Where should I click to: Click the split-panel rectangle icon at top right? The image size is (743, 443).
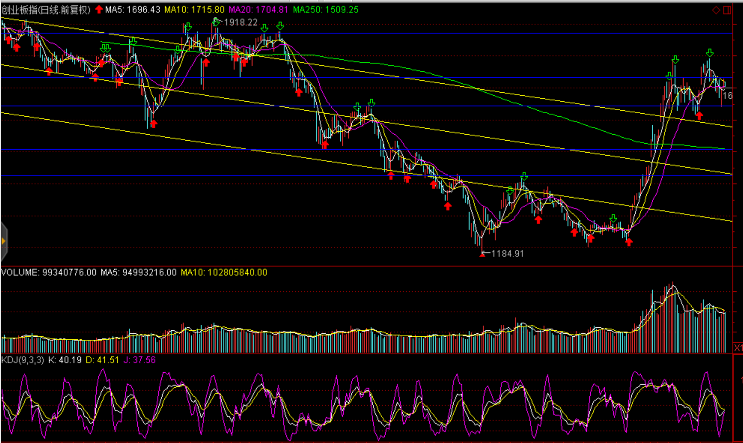[x=727, y=10]
